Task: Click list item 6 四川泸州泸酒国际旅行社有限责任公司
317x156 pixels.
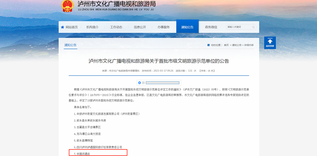Action: [98, 147]
